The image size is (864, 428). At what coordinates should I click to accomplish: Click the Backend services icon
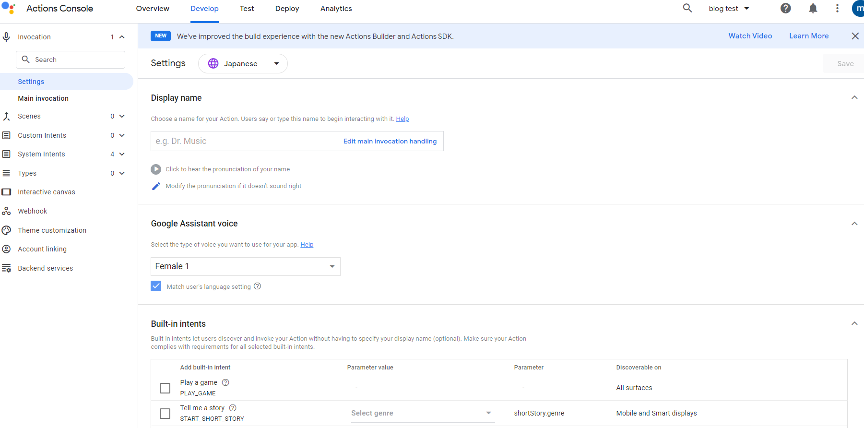point(6,268)
